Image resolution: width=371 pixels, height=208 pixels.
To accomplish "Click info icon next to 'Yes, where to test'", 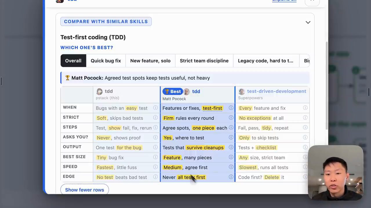I will (x=231, y=138).
